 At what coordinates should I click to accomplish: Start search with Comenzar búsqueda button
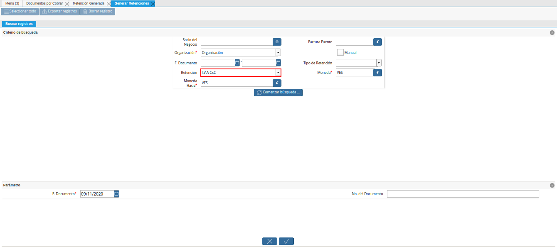[x=278, y=93]
